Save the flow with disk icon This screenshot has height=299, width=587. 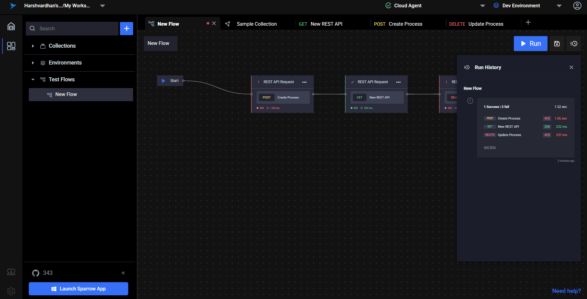point(557,44)
